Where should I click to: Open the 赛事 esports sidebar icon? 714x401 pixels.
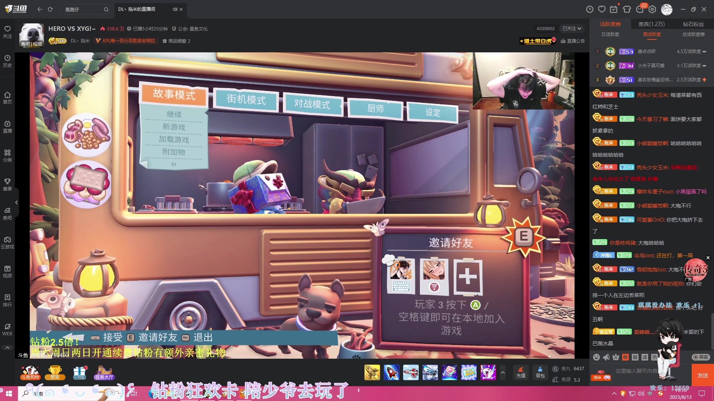coord(7,185)
